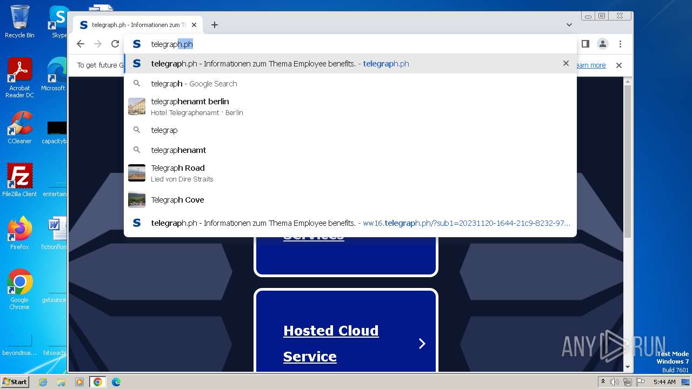Image resolution: width=692 pixels, height=389 pixels.
Task: Open media player from taskbar
Action: click(79, 382)
